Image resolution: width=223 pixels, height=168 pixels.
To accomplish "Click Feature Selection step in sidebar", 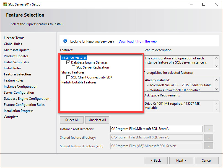I will 17,74.
